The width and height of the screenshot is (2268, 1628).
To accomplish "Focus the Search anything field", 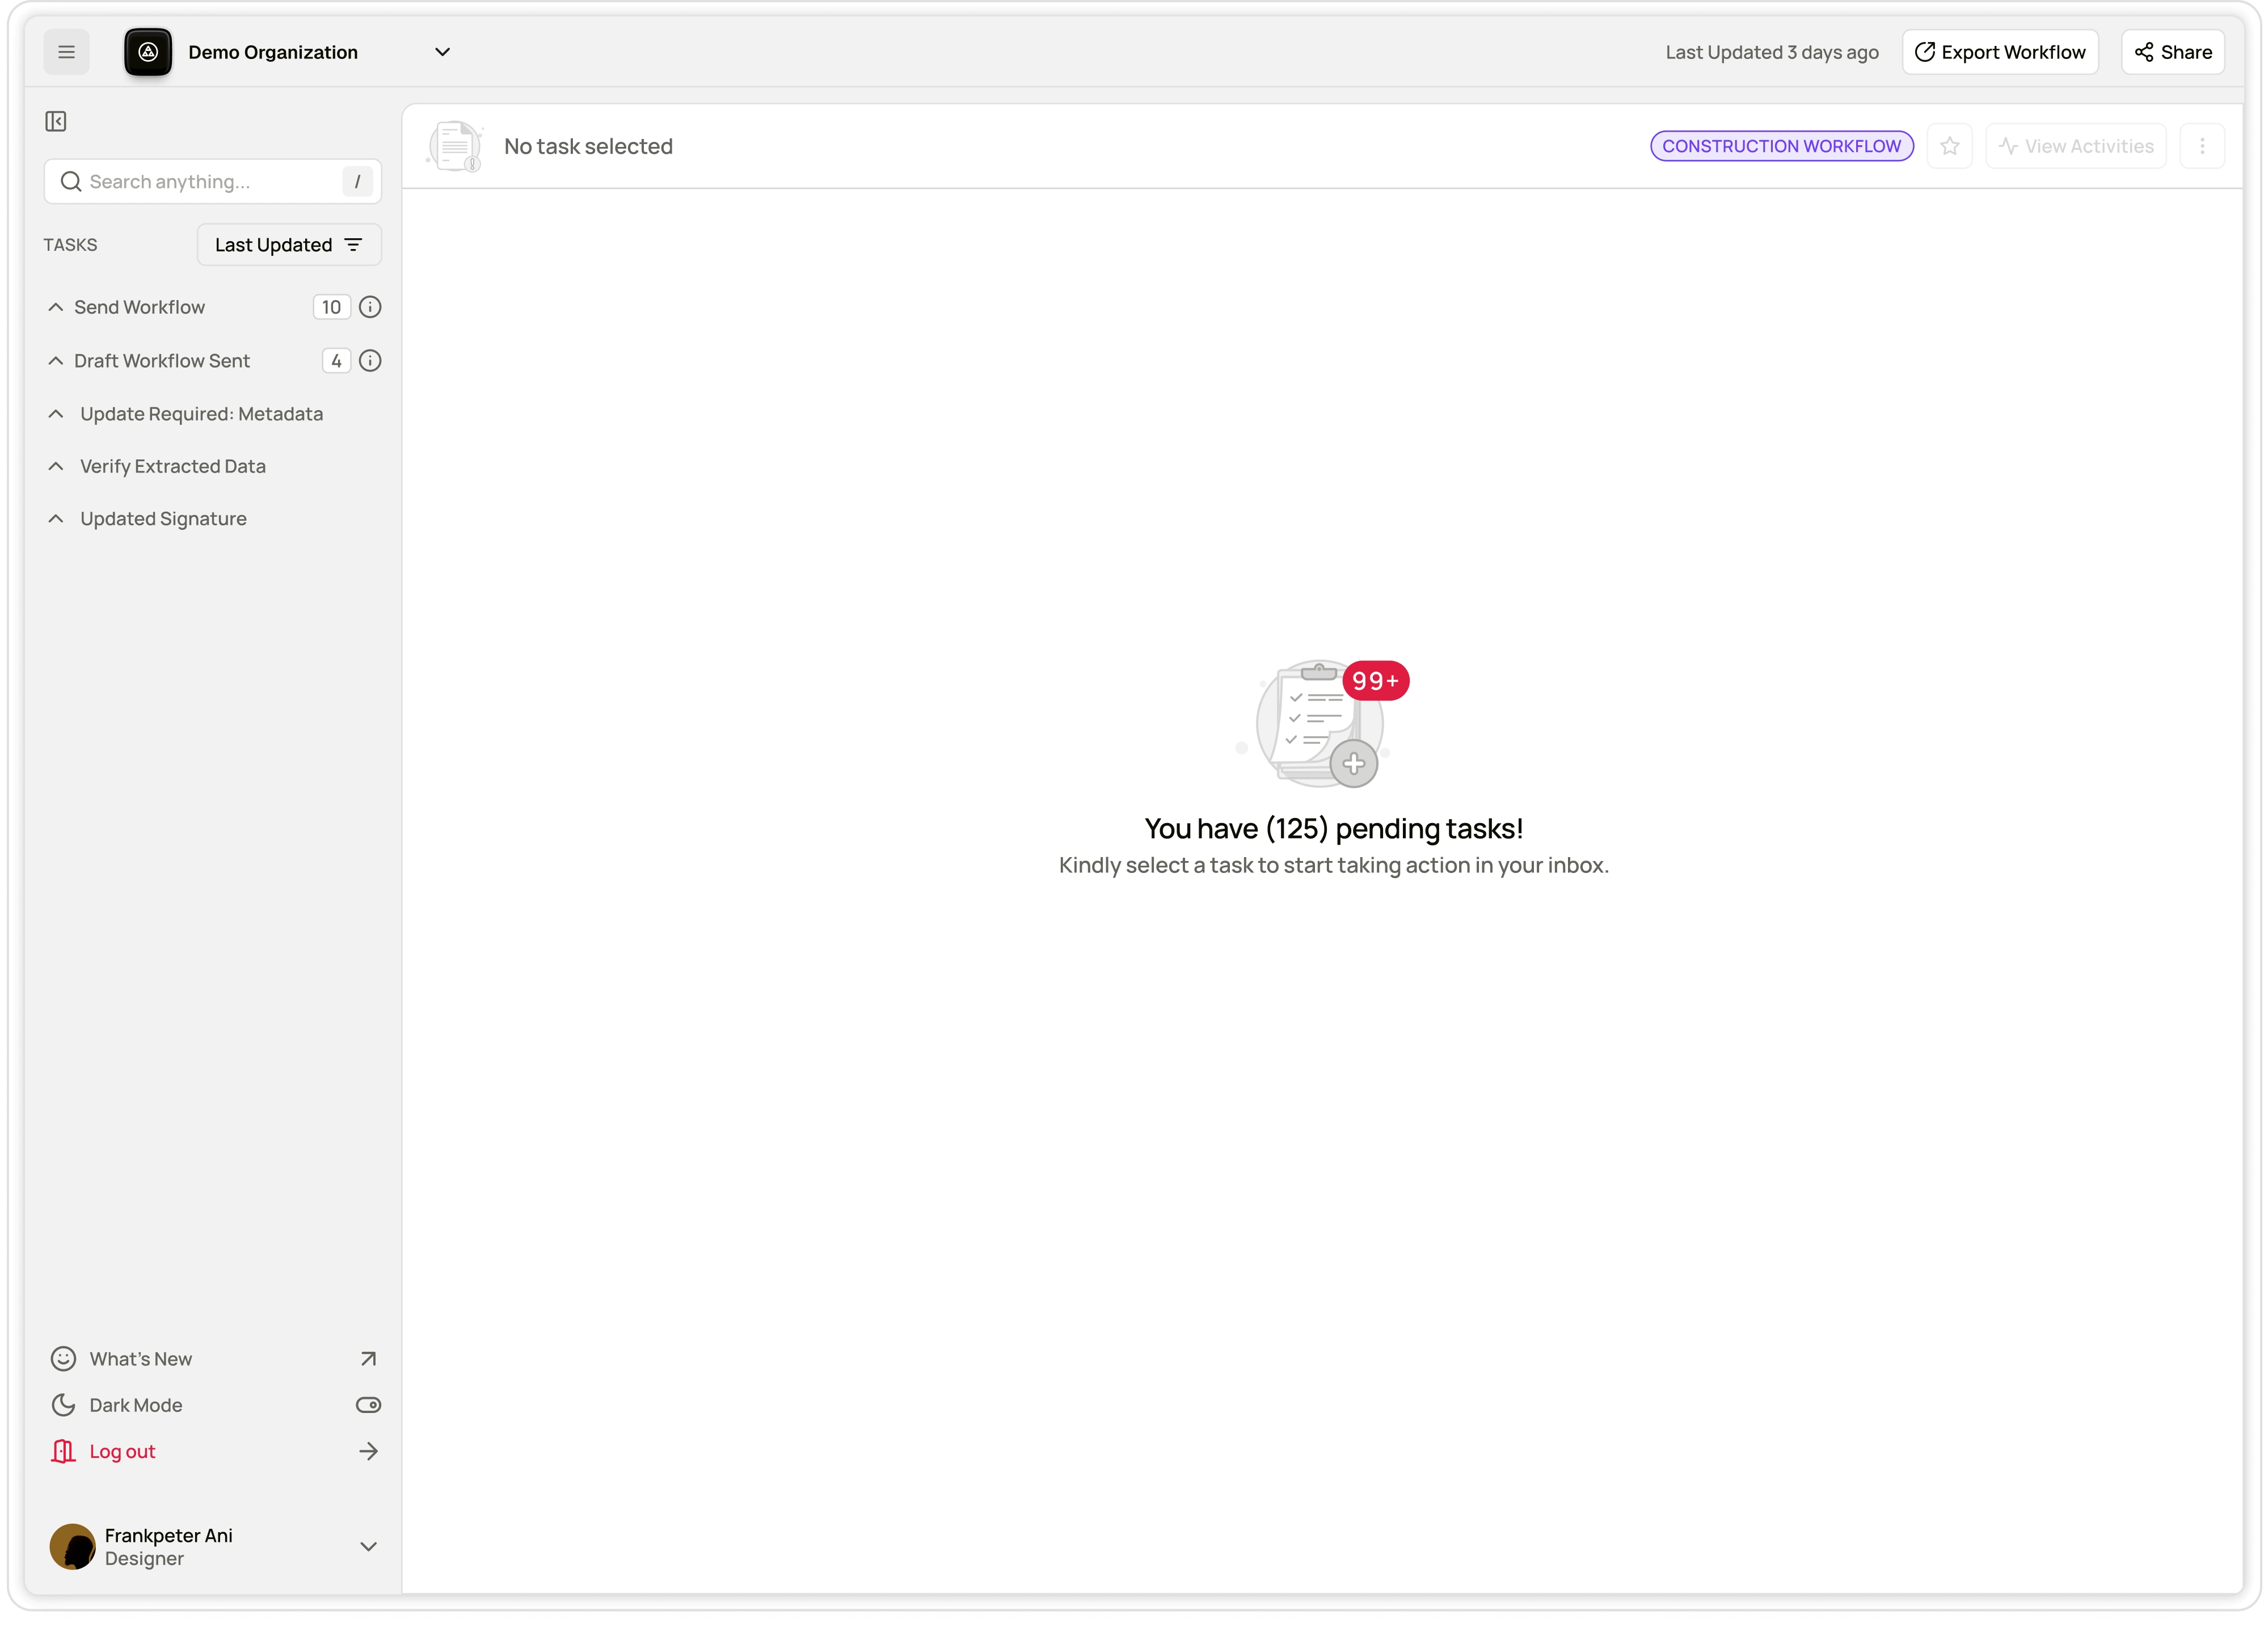I will (x=212, y=181).
